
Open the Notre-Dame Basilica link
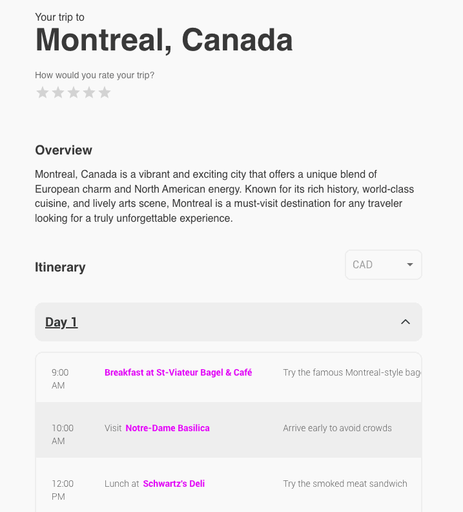[x=167, y=428]
